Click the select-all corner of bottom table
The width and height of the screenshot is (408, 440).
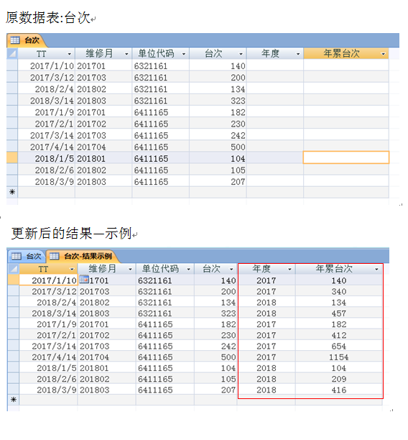point(14,269)
